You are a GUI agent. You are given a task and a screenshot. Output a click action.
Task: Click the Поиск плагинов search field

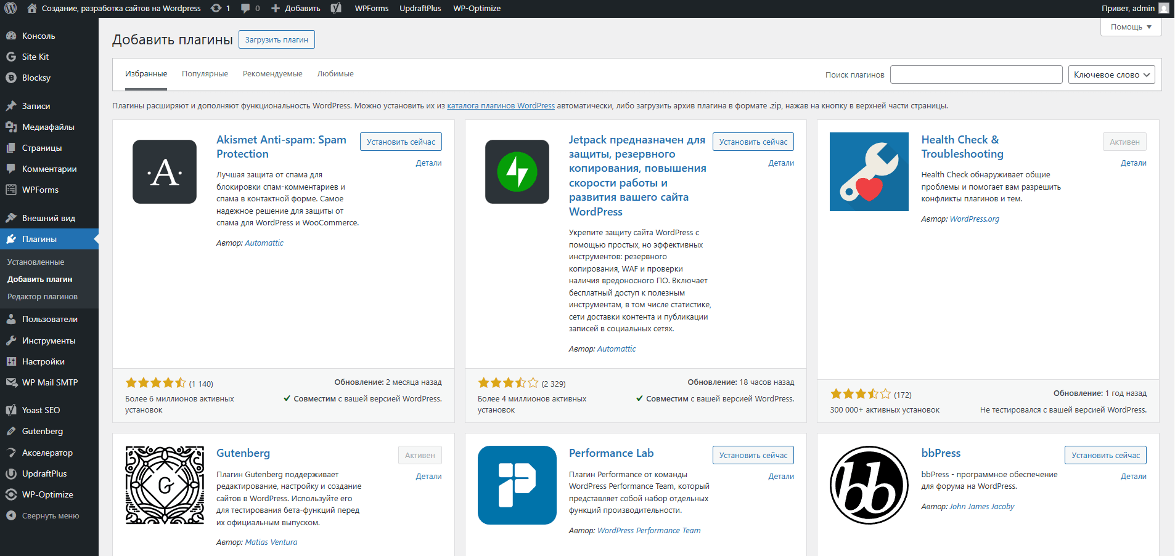[x=976, y=75]
